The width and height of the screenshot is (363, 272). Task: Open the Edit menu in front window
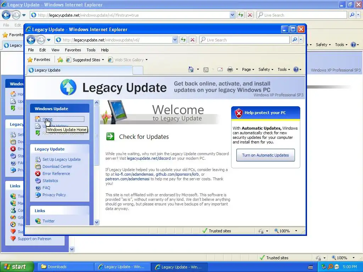(43, 50)
